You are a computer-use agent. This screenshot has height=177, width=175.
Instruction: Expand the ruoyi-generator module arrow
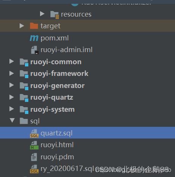pos(12,85)
